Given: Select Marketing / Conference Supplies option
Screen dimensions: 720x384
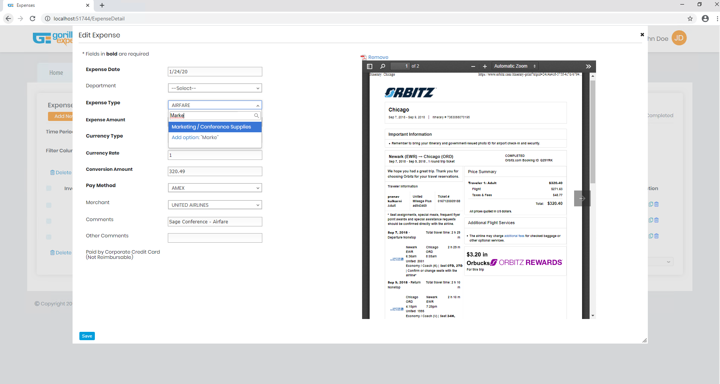Looking at the screenshot, I should [x=215, y=127].
